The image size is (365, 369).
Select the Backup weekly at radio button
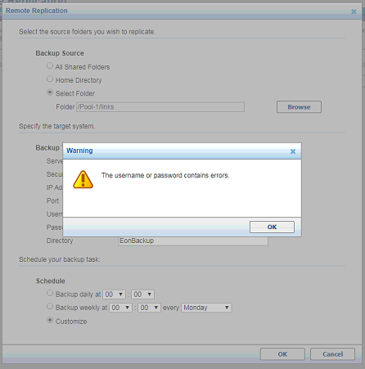point(50,306)
